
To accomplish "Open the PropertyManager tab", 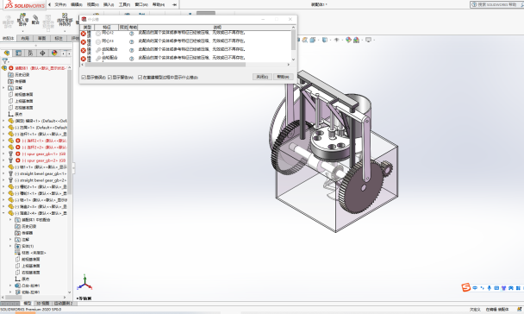I will click(x=19, y=53).
